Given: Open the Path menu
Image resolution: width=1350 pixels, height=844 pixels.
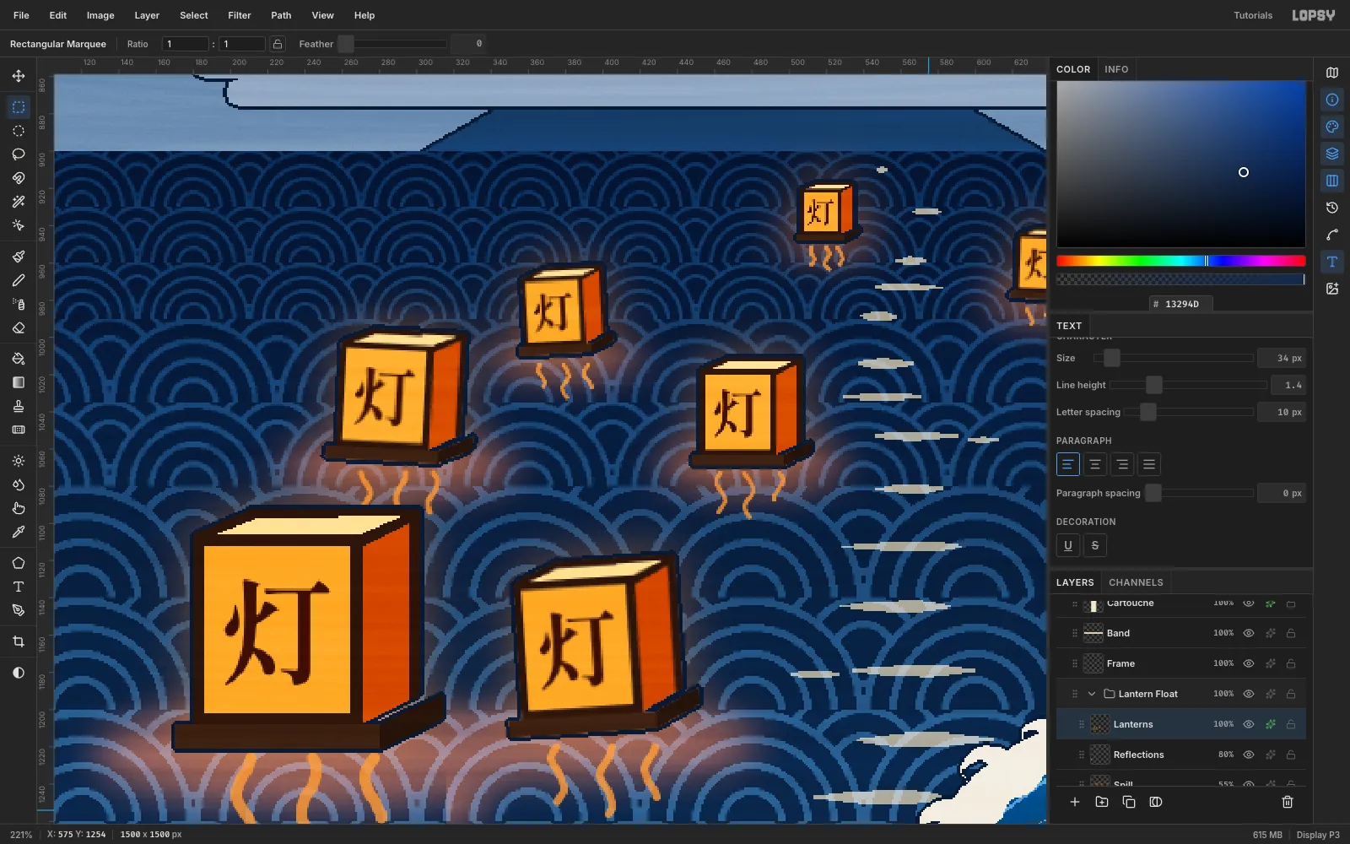Looking at the screenshot, I should coord(281,15).
